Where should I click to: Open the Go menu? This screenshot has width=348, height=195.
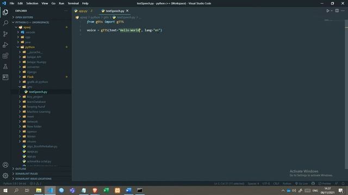pos(53,3)
